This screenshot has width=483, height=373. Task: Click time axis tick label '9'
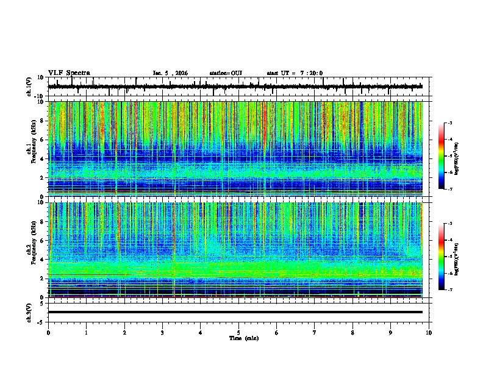(x=390, y=333)
